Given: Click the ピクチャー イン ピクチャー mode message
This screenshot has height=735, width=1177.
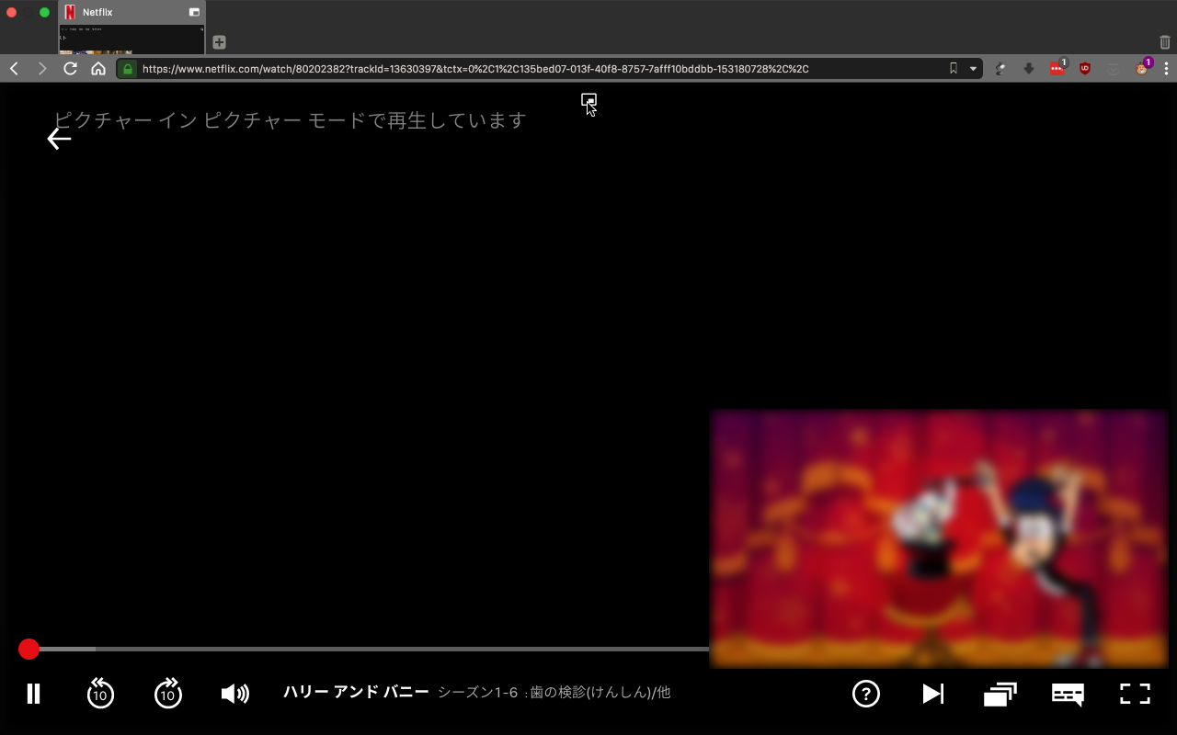Looking at the screenshot, I should click(x=290, y=120).
